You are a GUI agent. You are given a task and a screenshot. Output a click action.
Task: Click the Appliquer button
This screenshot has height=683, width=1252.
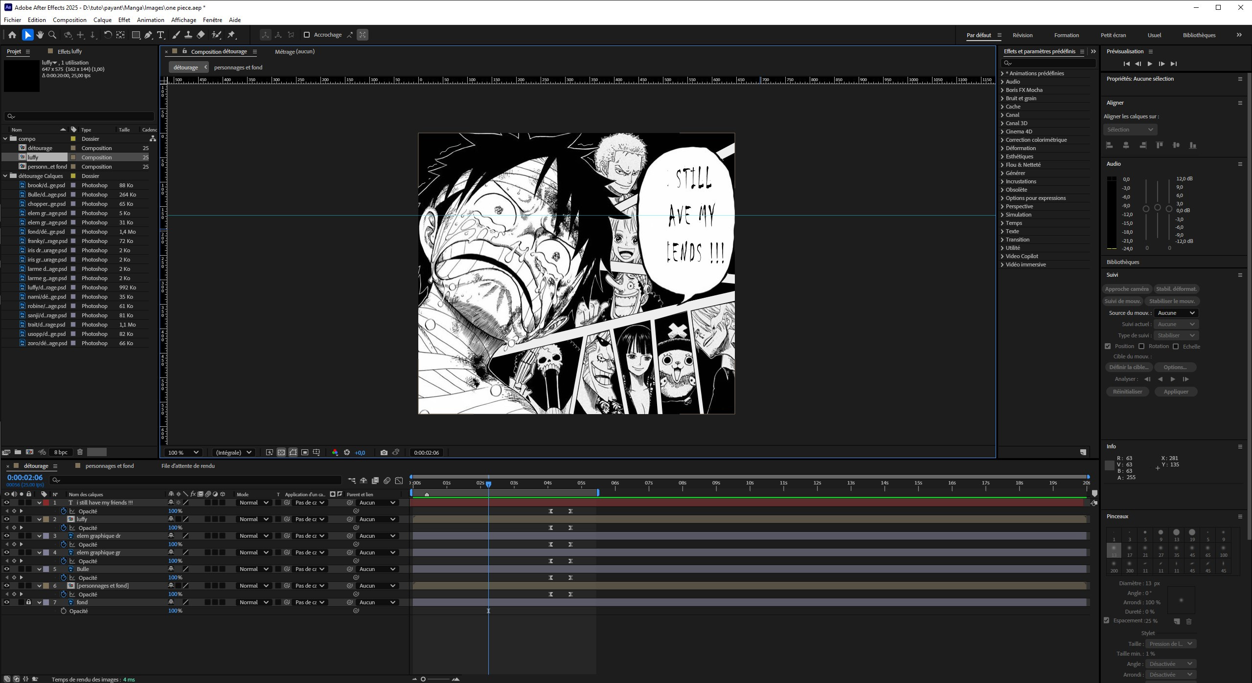tap(1176, 392)
